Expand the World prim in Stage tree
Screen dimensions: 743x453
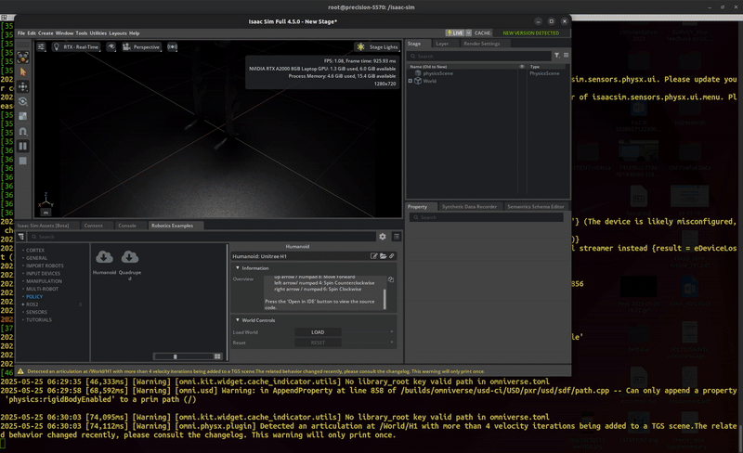point(411,81)
